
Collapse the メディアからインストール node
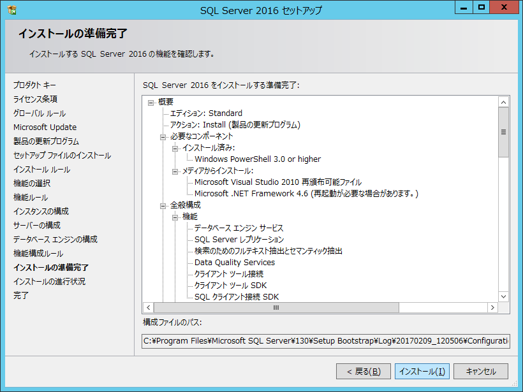pos(175,171)
